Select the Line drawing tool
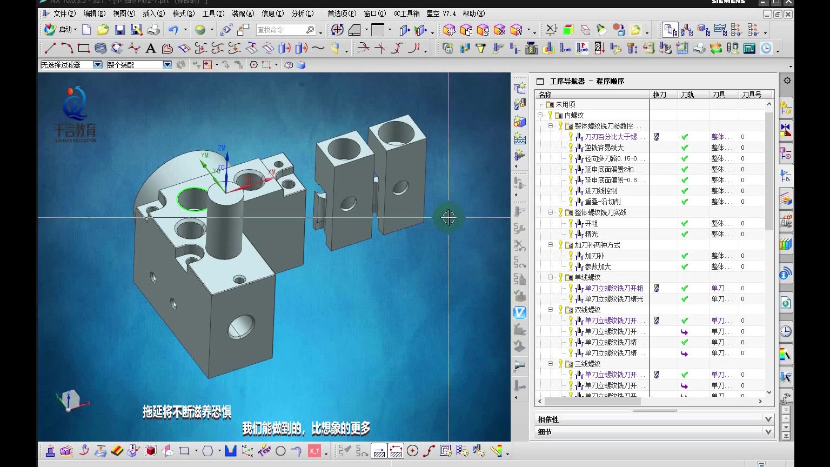The image size is (830, 467). [x=50, y=49]
